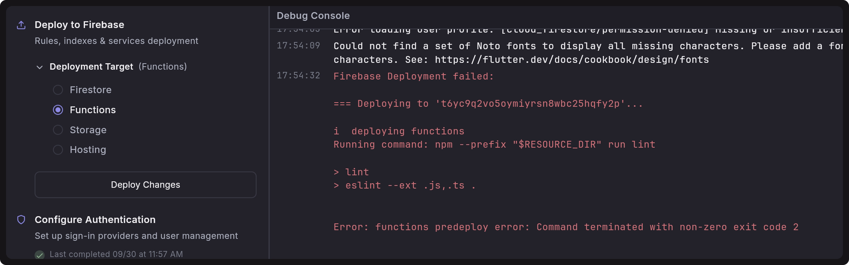Expand the Configure Authentication section

(x=95, y=220)
